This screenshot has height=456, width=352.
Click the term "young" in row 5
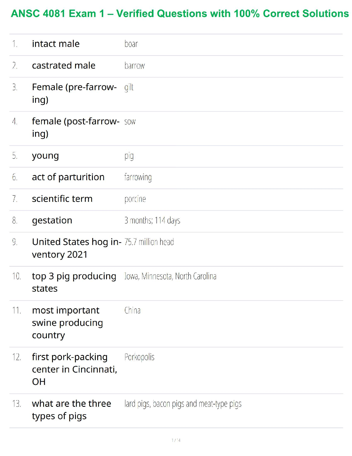[x=45, y=156]
